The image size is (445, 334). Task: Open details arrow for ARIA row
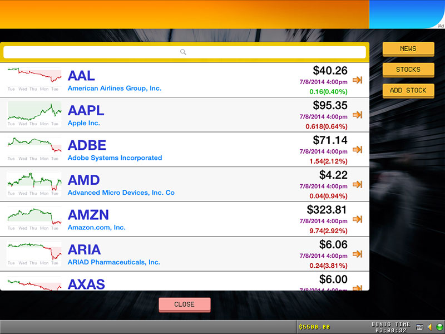[357, 254]
